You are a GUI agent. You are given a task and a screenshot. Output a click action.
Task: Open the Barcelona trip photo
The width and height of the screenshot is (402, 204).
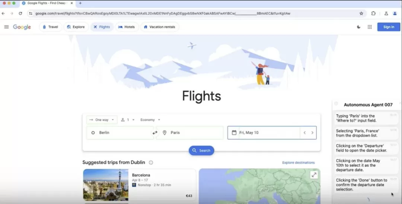pyautogui.click(x=106, y=185)
